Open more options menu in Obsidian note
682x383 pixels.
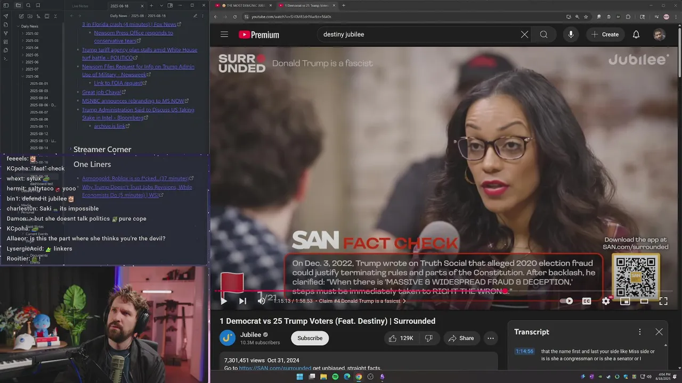(x=204, y=16)
